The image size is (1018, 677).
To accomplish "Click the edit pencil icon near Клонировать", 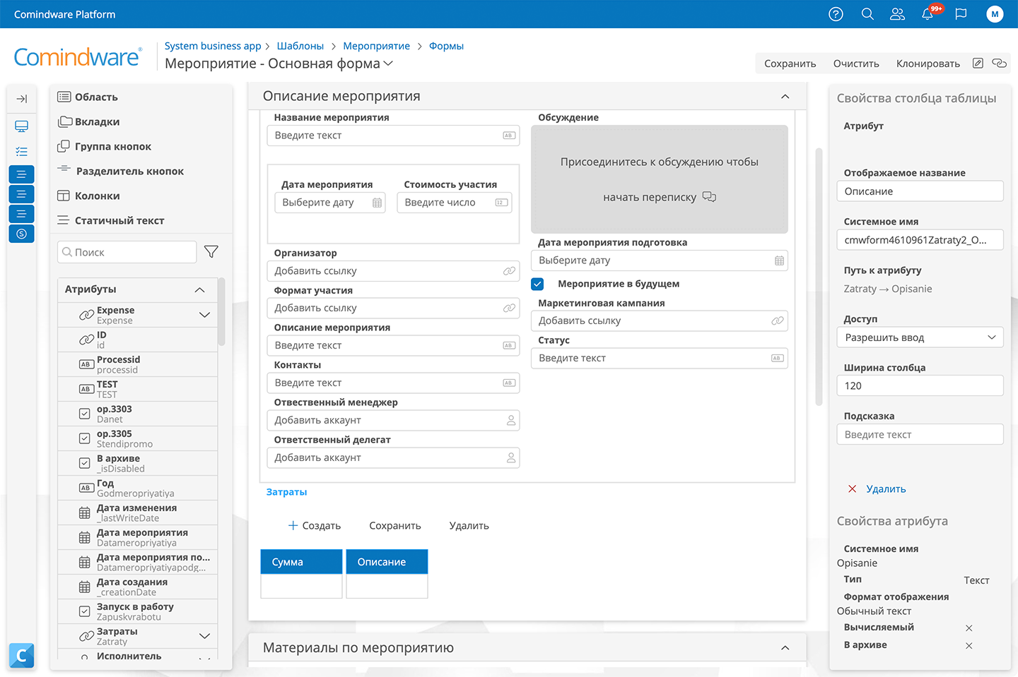I will (978, 63).
